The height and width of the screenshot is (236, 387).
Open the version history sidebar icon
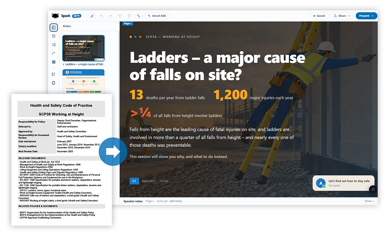(53, 36)
